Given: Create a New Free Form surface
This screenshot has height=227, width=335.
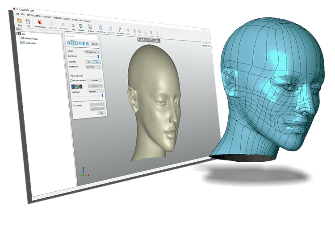Looking at the screenshot, I should [100, 28].
